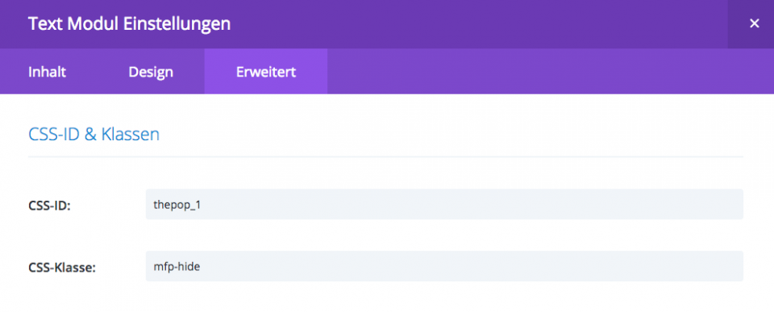The width and height of the screenshot is (774, 312).
Task: Switch to the Inhalt tab
Action: pos(47,72)
